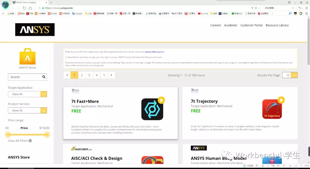Click the 7tech logo on 7t Fast+More card
Viewport: 310px width, 169px height.
[75, 91]
